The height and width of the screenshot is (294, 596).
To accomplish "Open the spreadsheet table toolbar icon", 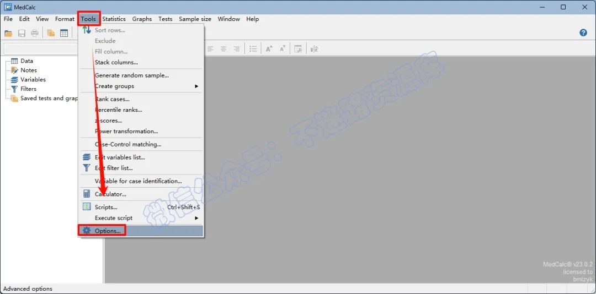I will point(64,34).
